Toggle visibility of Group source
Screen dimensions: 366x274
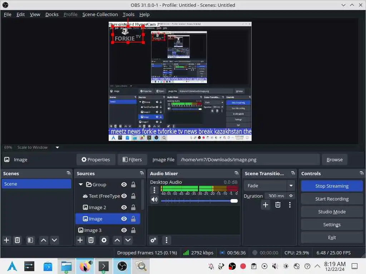[x=124, y=184]
